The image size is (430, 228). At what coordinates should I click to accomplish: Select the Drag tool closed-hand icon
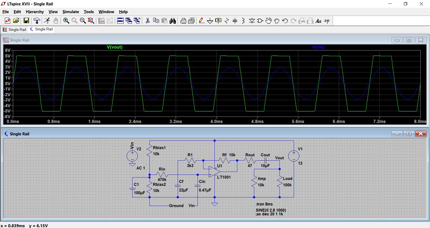[x=277, y=21]
